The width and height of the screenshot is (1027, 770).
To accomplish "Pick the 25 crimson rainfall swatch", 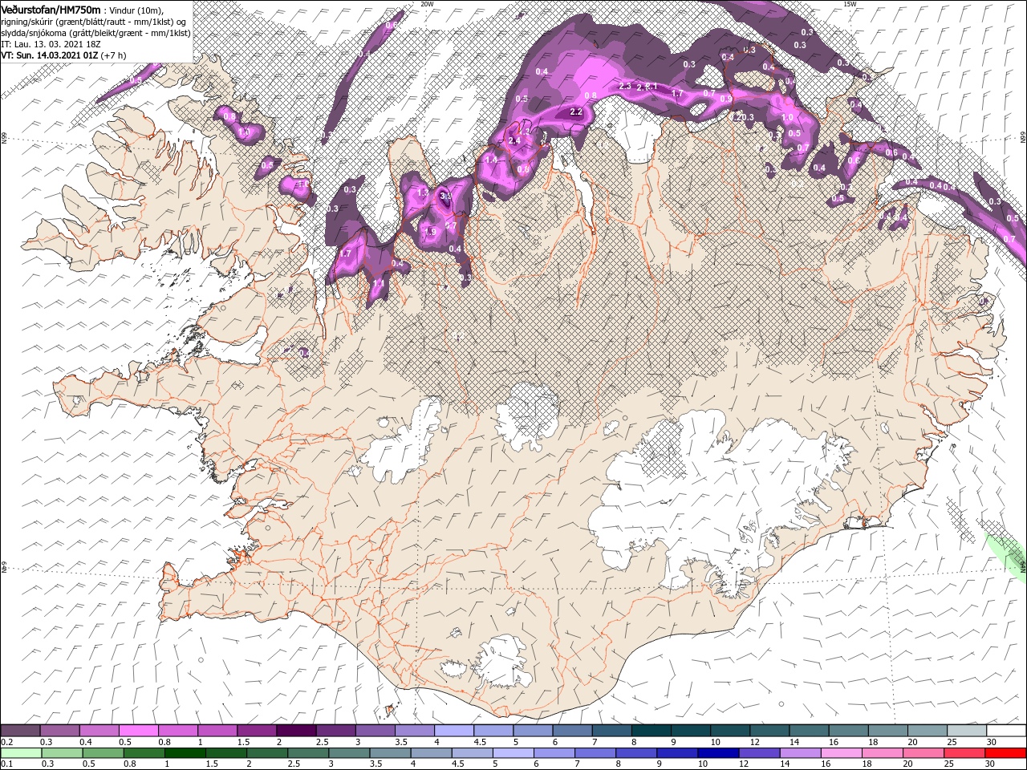I will point(963,753).
